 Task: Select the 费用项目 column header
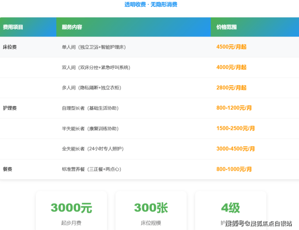click(x=13, y=27)
